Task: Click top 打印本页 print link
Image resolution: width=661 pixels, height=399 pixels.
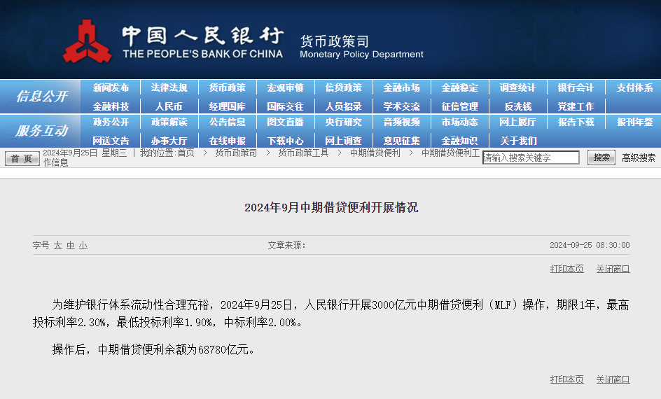Action: pyautogui.click(x=566, y=269)
